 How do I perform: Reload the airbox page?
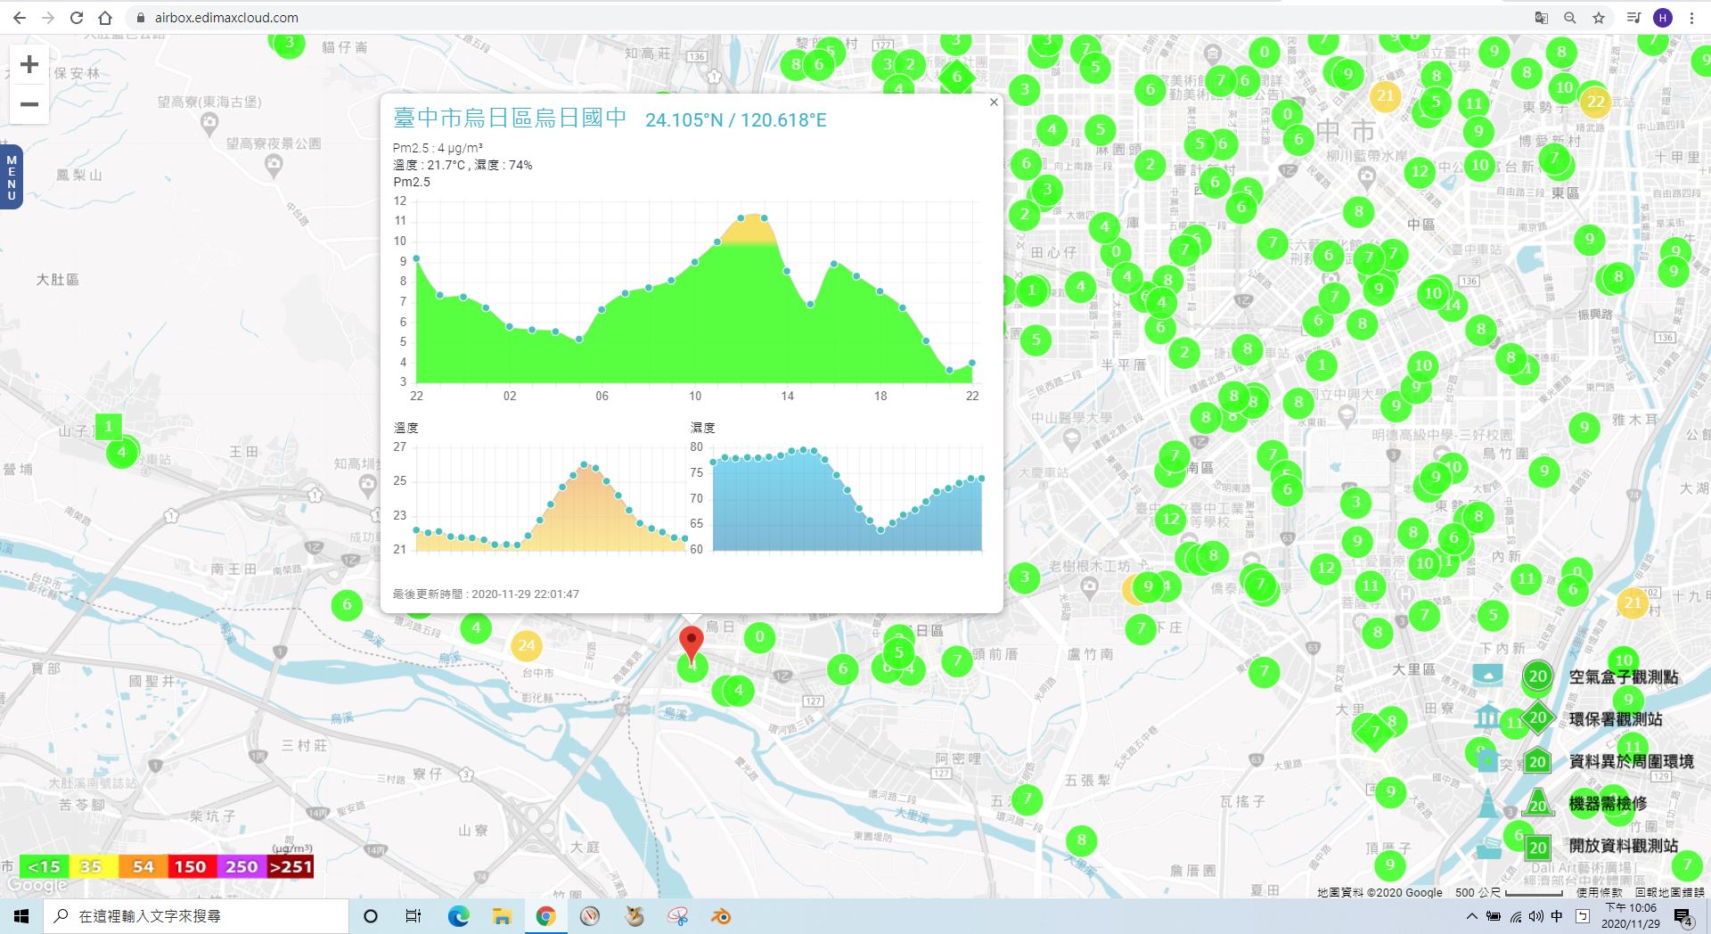point(77,18)
